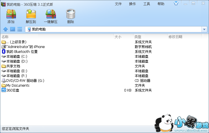Click '"Administrator"的 iPhone' entry text

click(26, 47)
